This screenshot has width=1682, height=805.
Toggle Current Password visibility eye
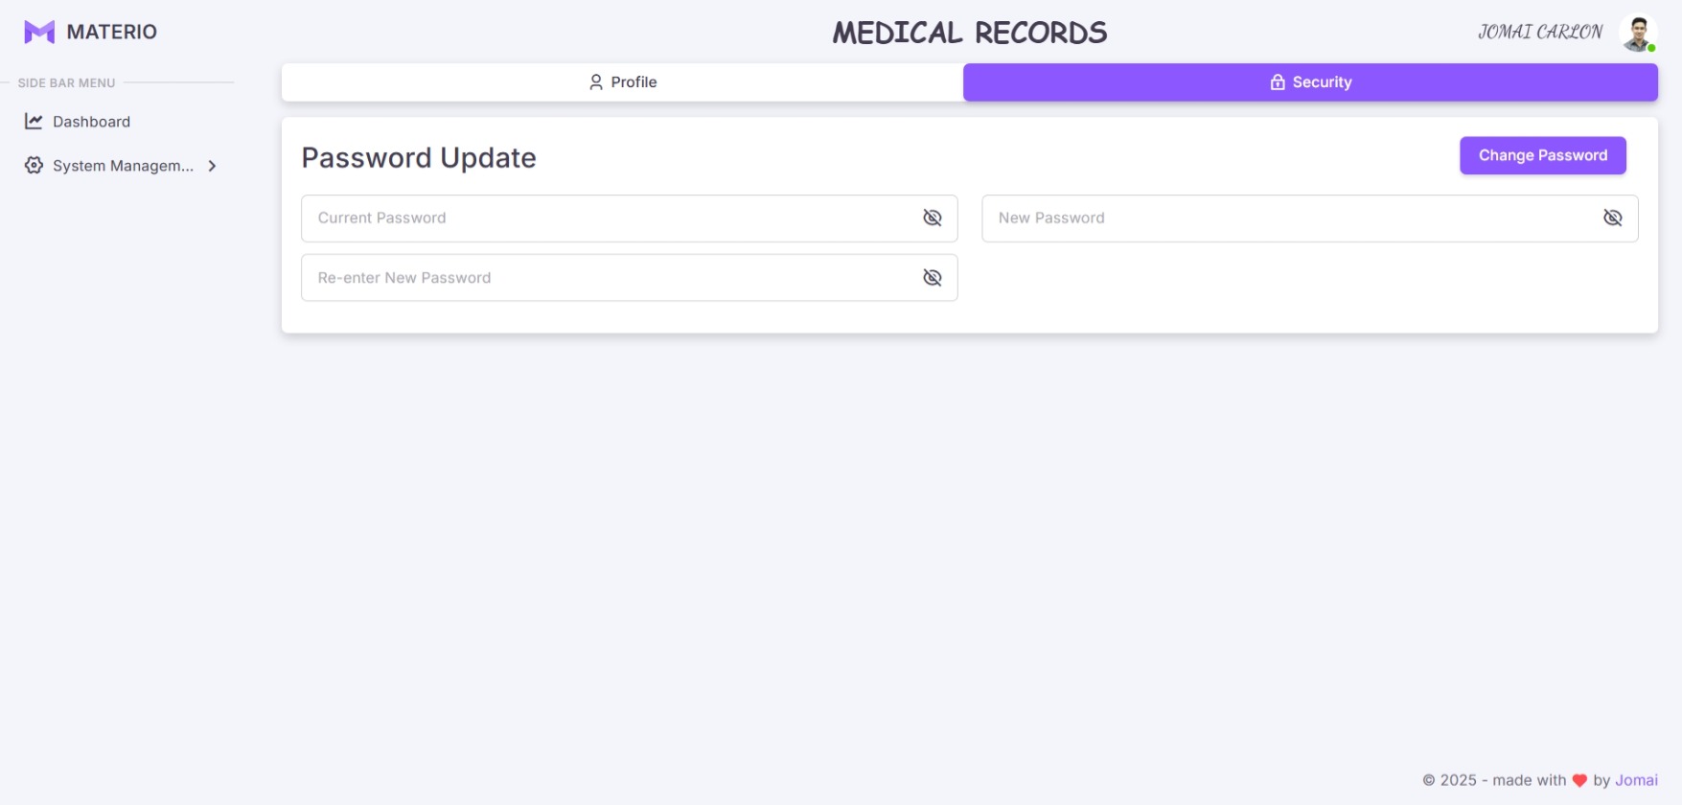click(933, 218)
